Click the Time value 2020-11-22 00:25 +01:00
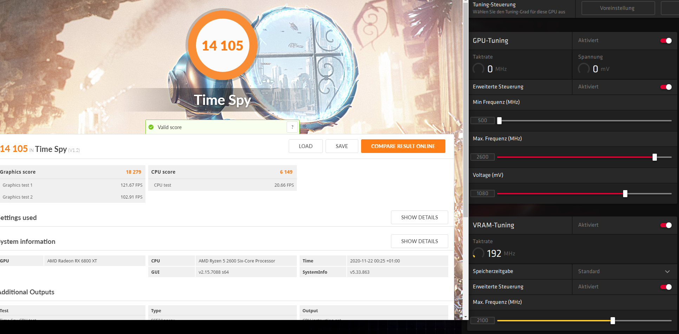Image resolution: width=679 pixels, height=334 pixels. pos(375,261)
